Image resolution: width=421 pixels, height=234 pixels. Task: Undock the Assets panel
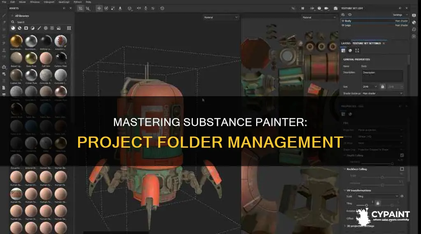[64, 8]
